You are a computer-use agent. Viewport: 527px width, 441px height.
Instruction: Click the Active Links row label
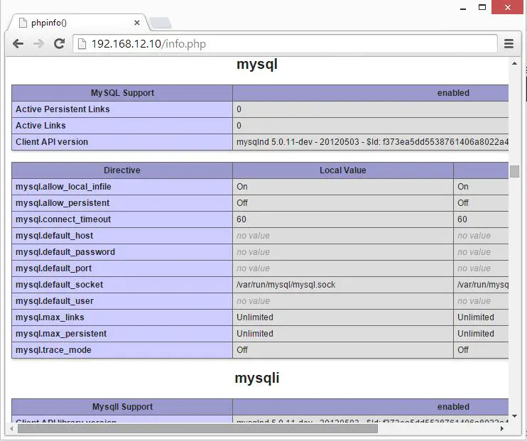point(40,126)
